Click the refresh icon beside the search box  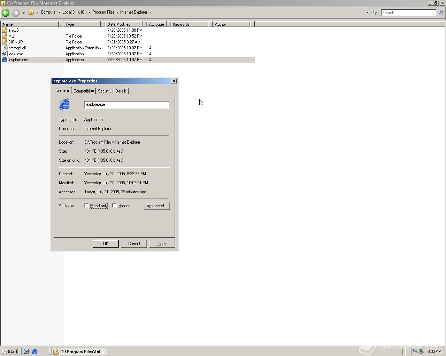tap(375, 13)
